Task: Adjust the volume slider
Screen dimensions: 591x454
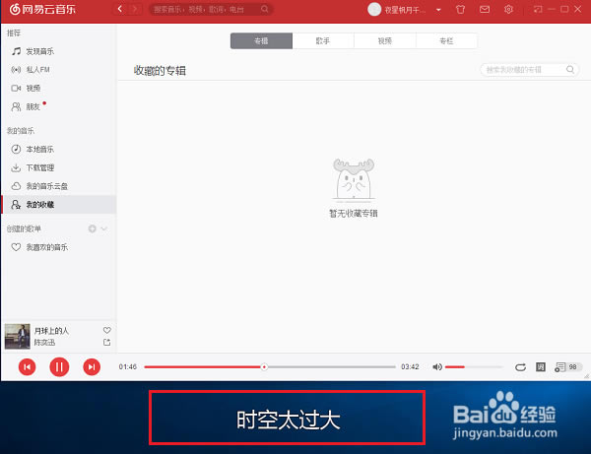Action: pos(474,366)
